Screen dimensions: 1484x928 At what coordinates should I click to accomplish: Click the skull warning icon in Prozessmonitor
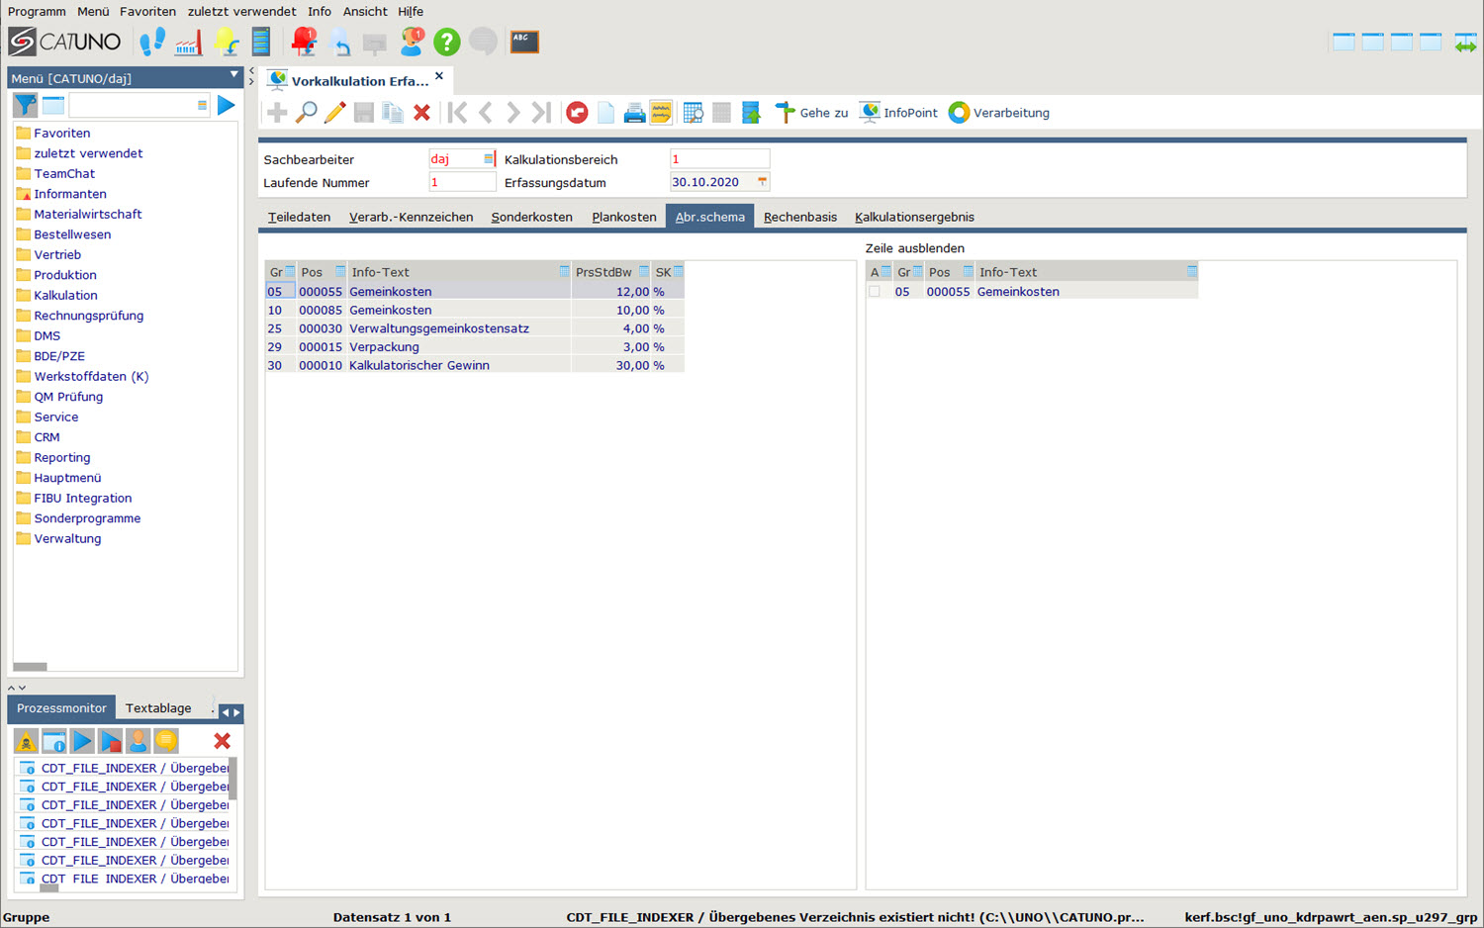click(x=26, y=741)
